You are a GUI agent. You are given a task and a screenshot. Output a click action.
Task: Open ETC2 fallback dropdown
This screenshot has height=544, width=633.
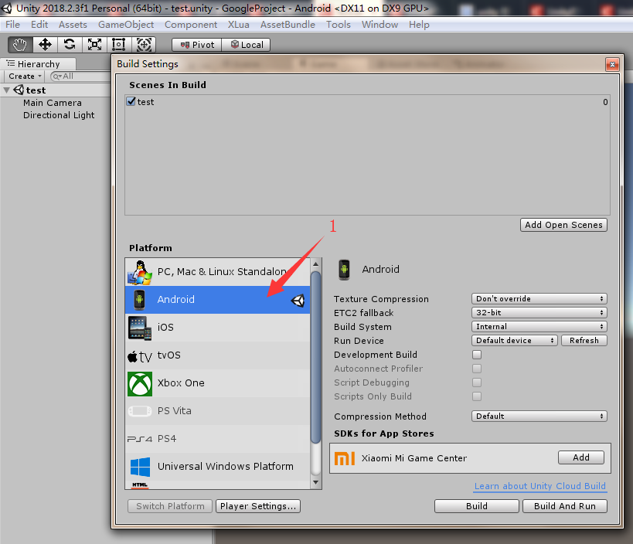click(x=539, y=313)
